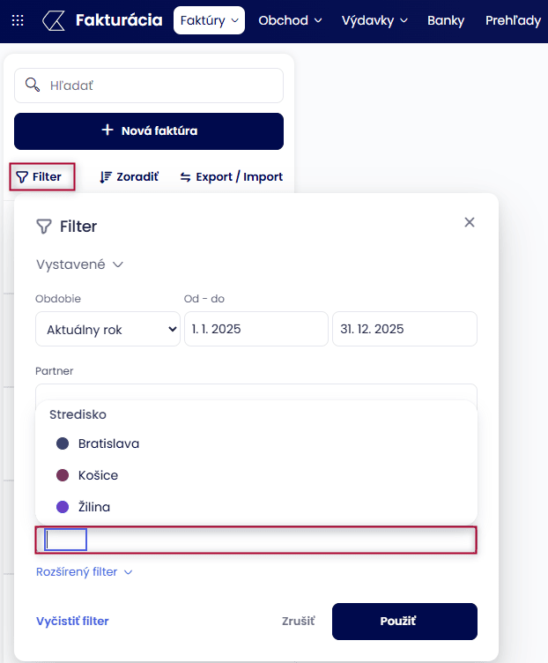Open the apps grid launcher icon

tap(19, 20)
